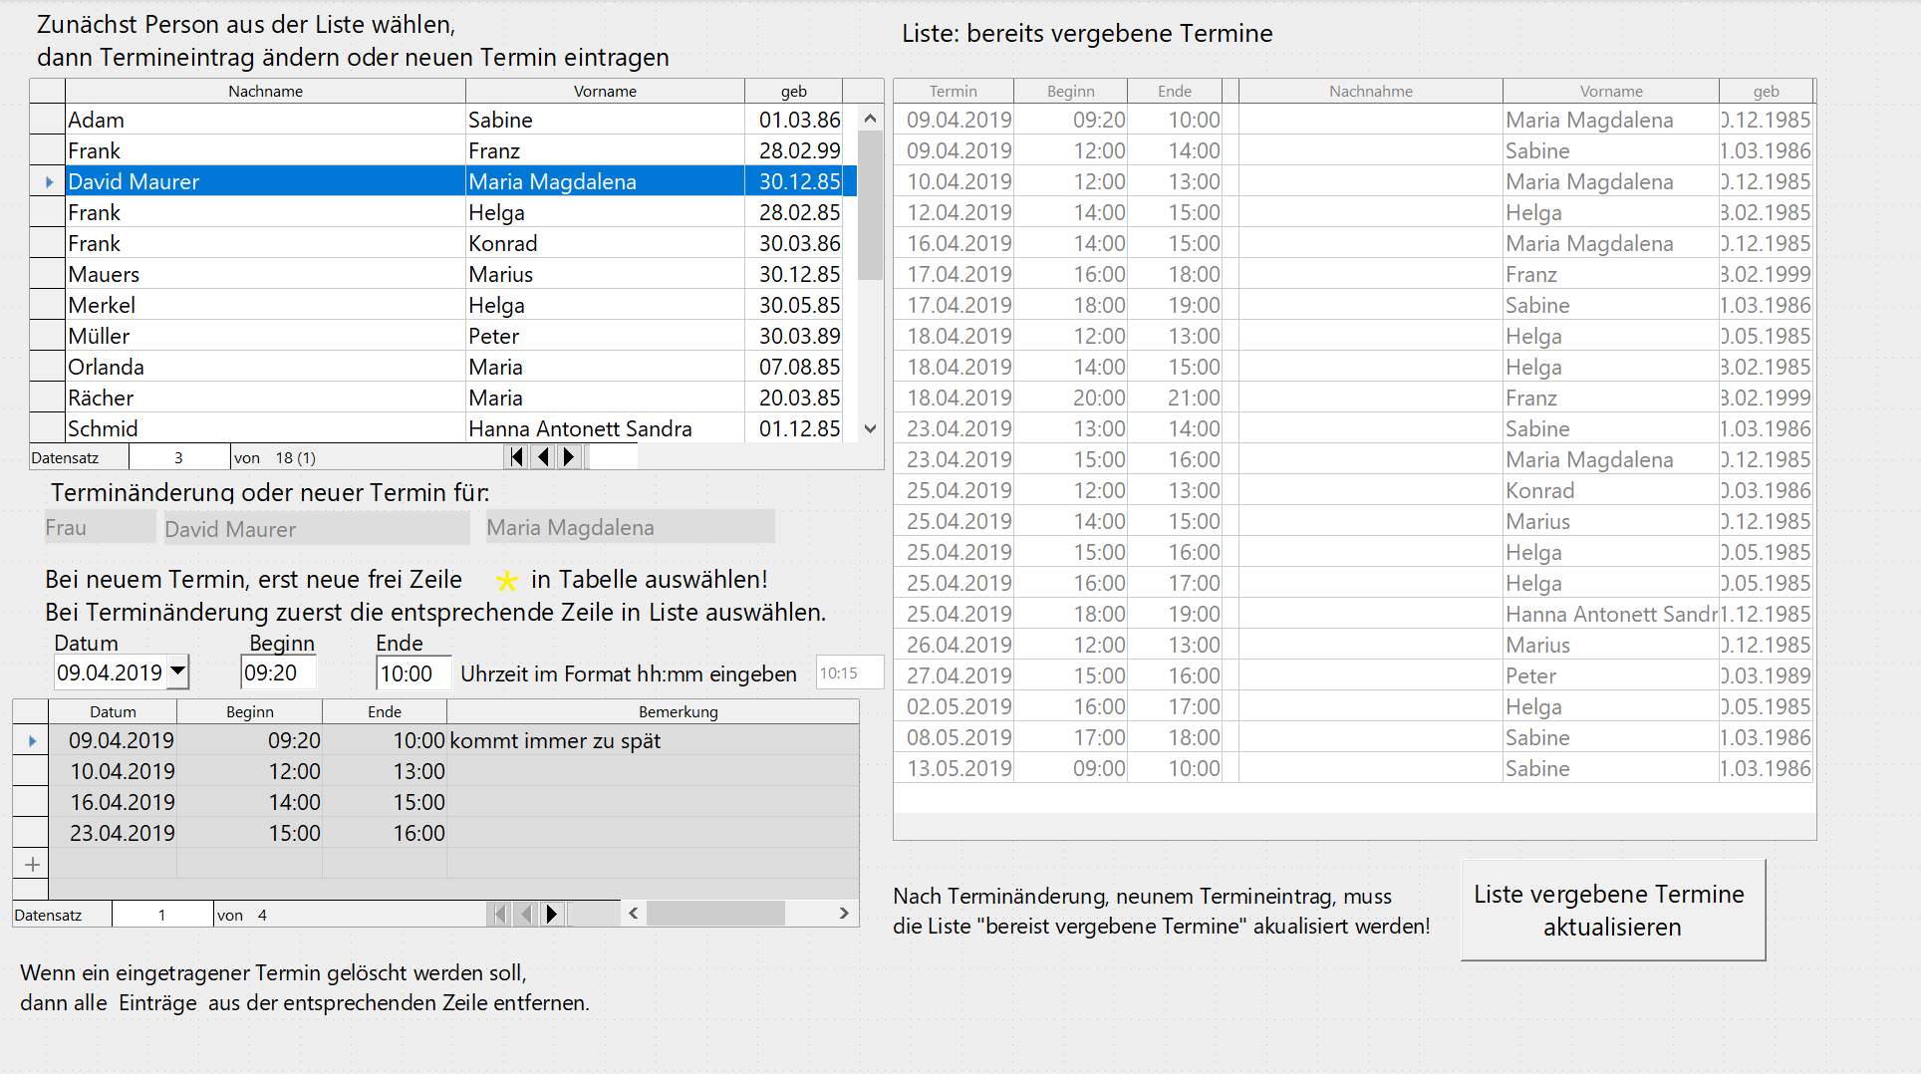Click scroll-down arrow of person list
The image size is (1921, 1074).
click(870, 428)
